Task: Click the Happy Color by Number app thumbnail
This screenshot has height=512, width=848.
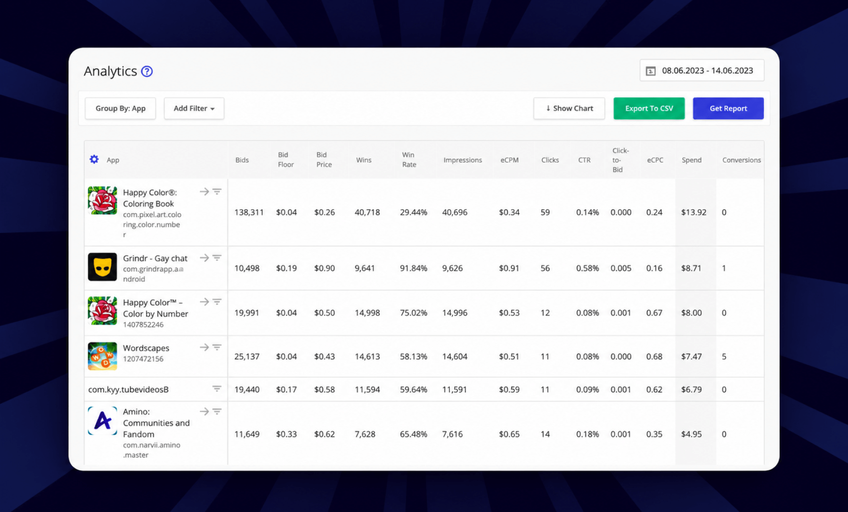Action: [x=102, y=311]
